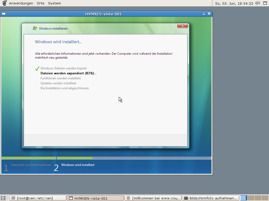
Task: Click the GNOME foot logo icon
Action: click(4, 3)
